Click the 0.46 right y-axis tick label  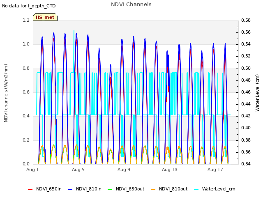point(246,92)
